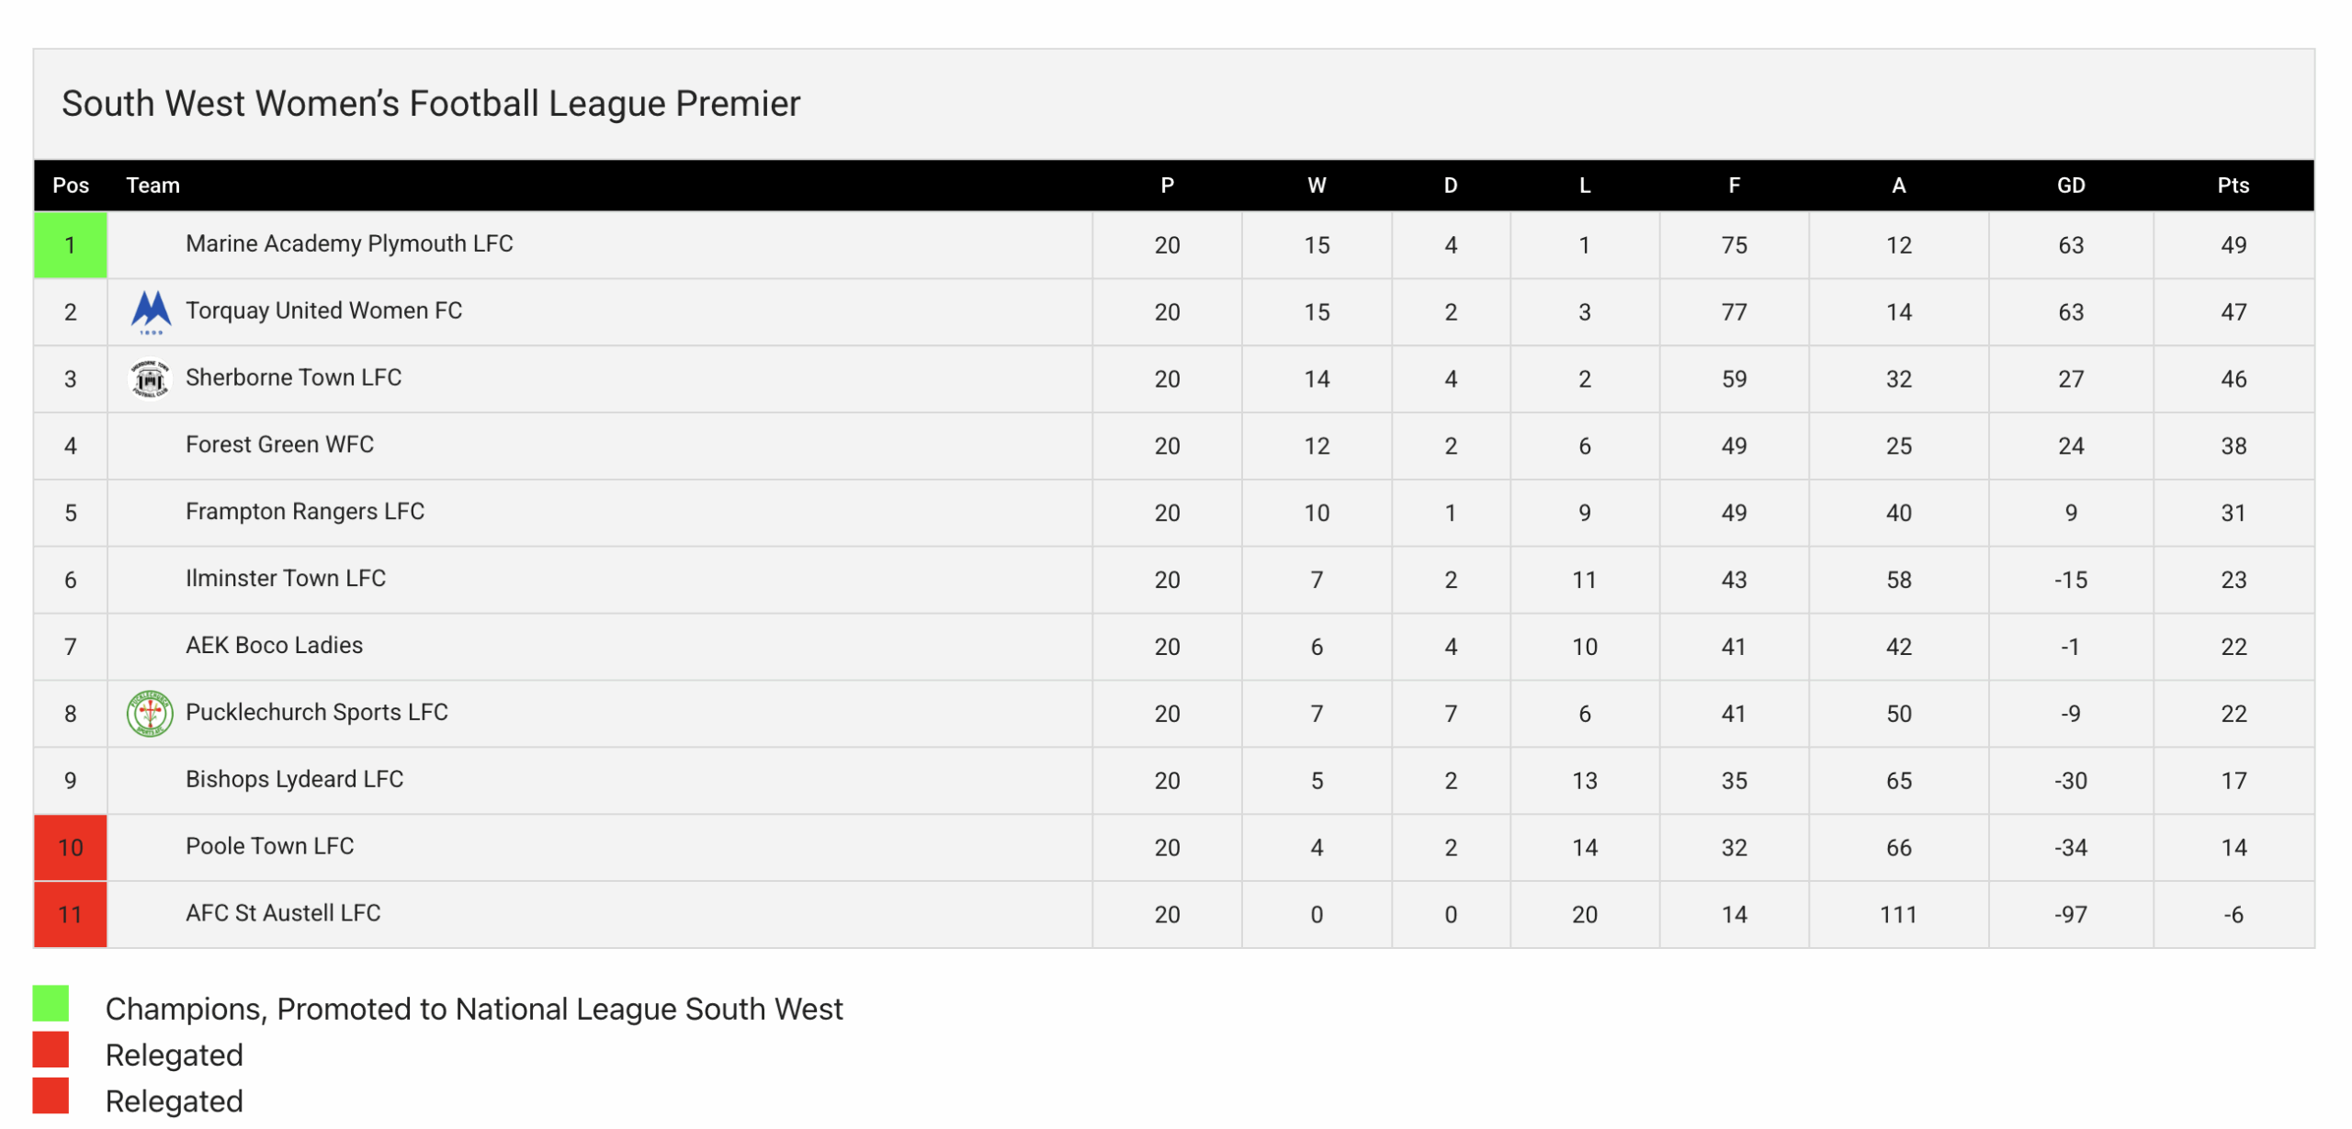
Task: Click the Sherborne Town club badge
Action: [x=150, y=378]
